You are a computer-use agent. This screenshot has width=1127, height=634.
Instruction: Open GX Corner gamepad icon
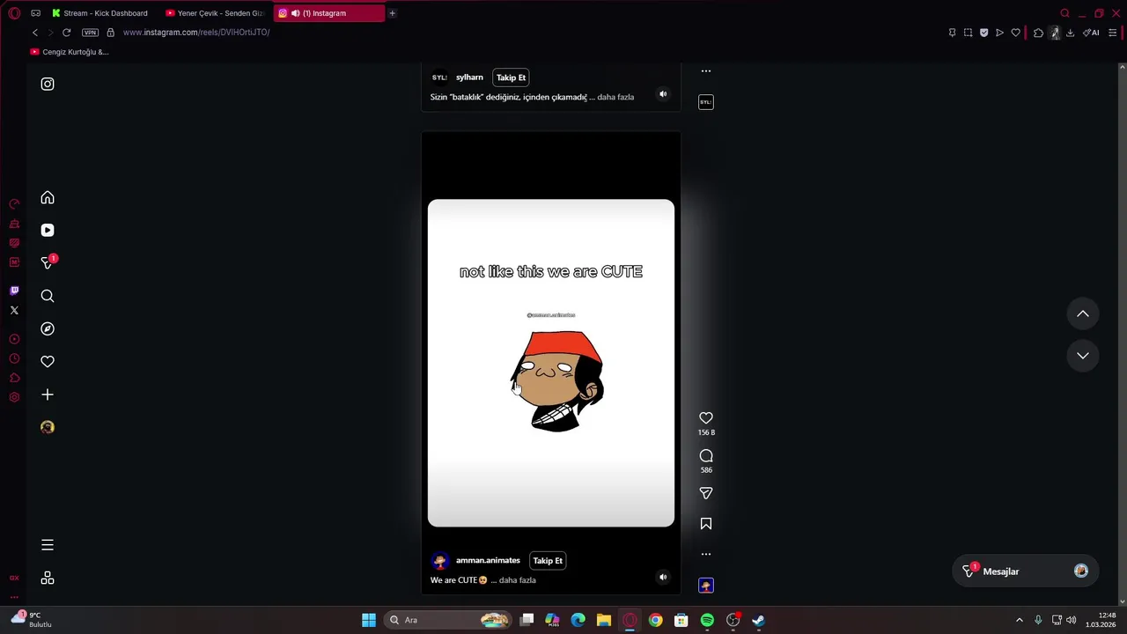pos(35,13)
